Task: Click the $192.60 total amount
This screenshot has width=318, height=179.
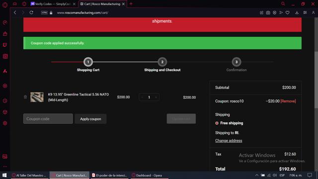Action: point(287,169)
